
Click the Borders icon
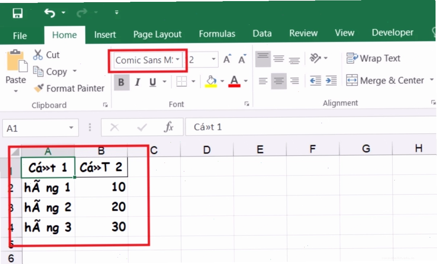tap(181, 81)
